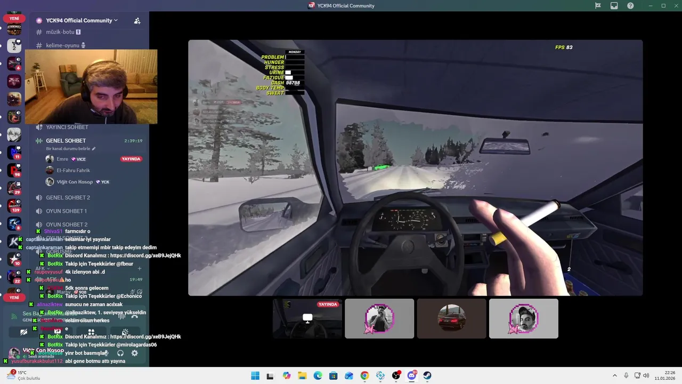Viewport: 682px width, 384px height.
Task: Open the weather widget showing 15°C
Action: [x=22, y=375]
